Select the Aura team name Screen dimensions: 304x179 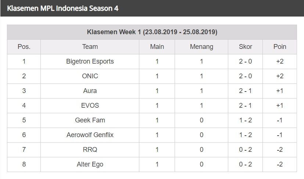[90, 91]
